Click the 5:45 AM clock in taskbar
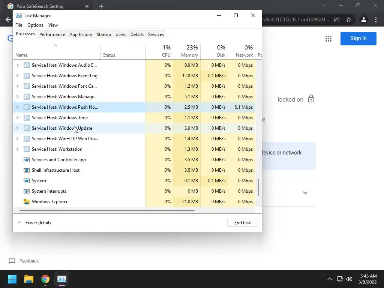This screenshot has width=384, height=288. (368, 276)
